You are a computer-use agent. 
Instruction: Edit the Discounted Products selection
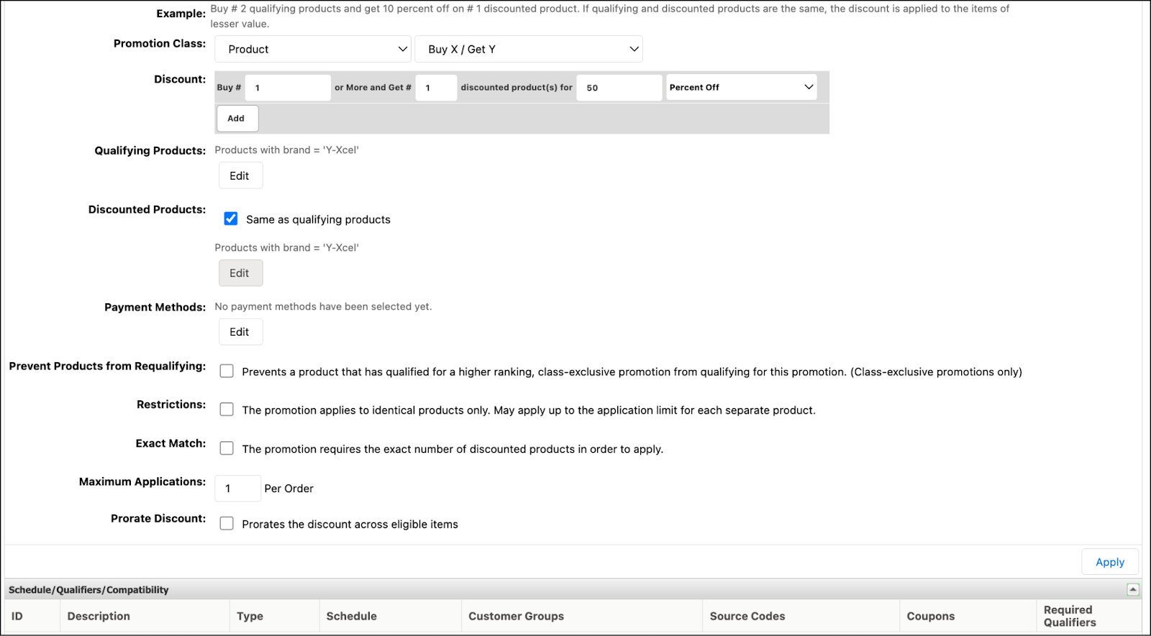(240, 272)
